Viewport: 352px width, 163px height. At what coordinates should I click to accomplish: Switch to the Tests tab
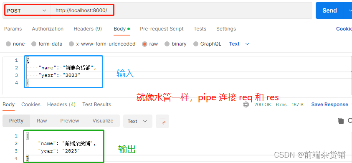(x=200, y=29)
